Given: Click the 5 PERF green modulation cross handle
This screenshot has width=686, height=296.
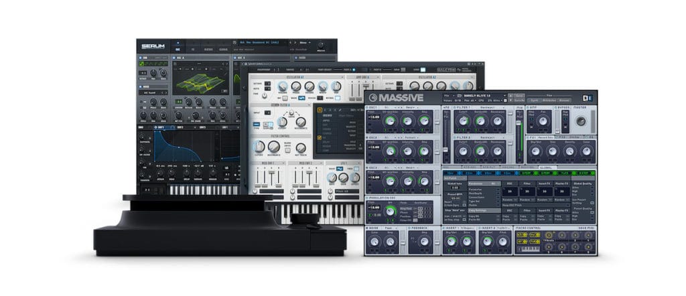Looking at the screenshot, I should pos(536,173).
